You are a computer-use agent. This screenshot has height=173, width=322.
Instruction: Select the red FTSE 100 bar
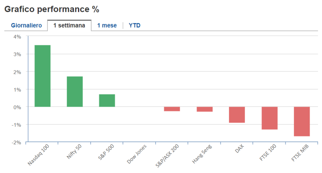269,118
